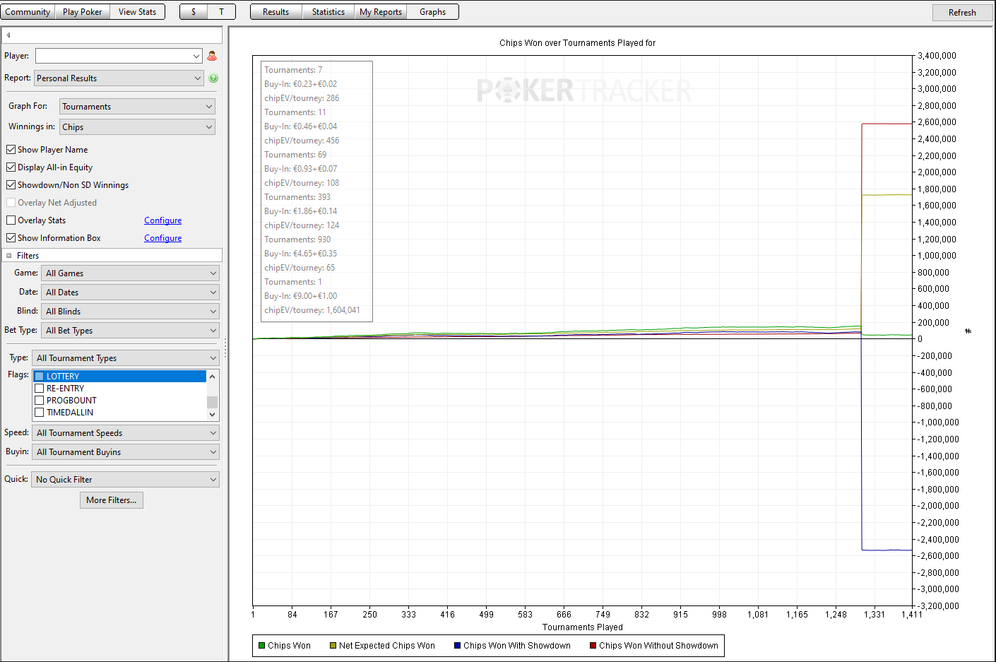Click the blue Chips Won With Showdown swatch
The height and width of the screenshot is (662, 996).
click(x=458, y=646)
